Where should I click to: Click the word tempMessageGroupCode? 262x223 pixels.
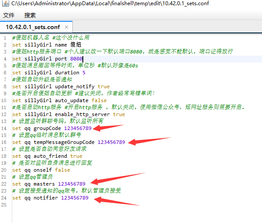(x=64, y=142)
